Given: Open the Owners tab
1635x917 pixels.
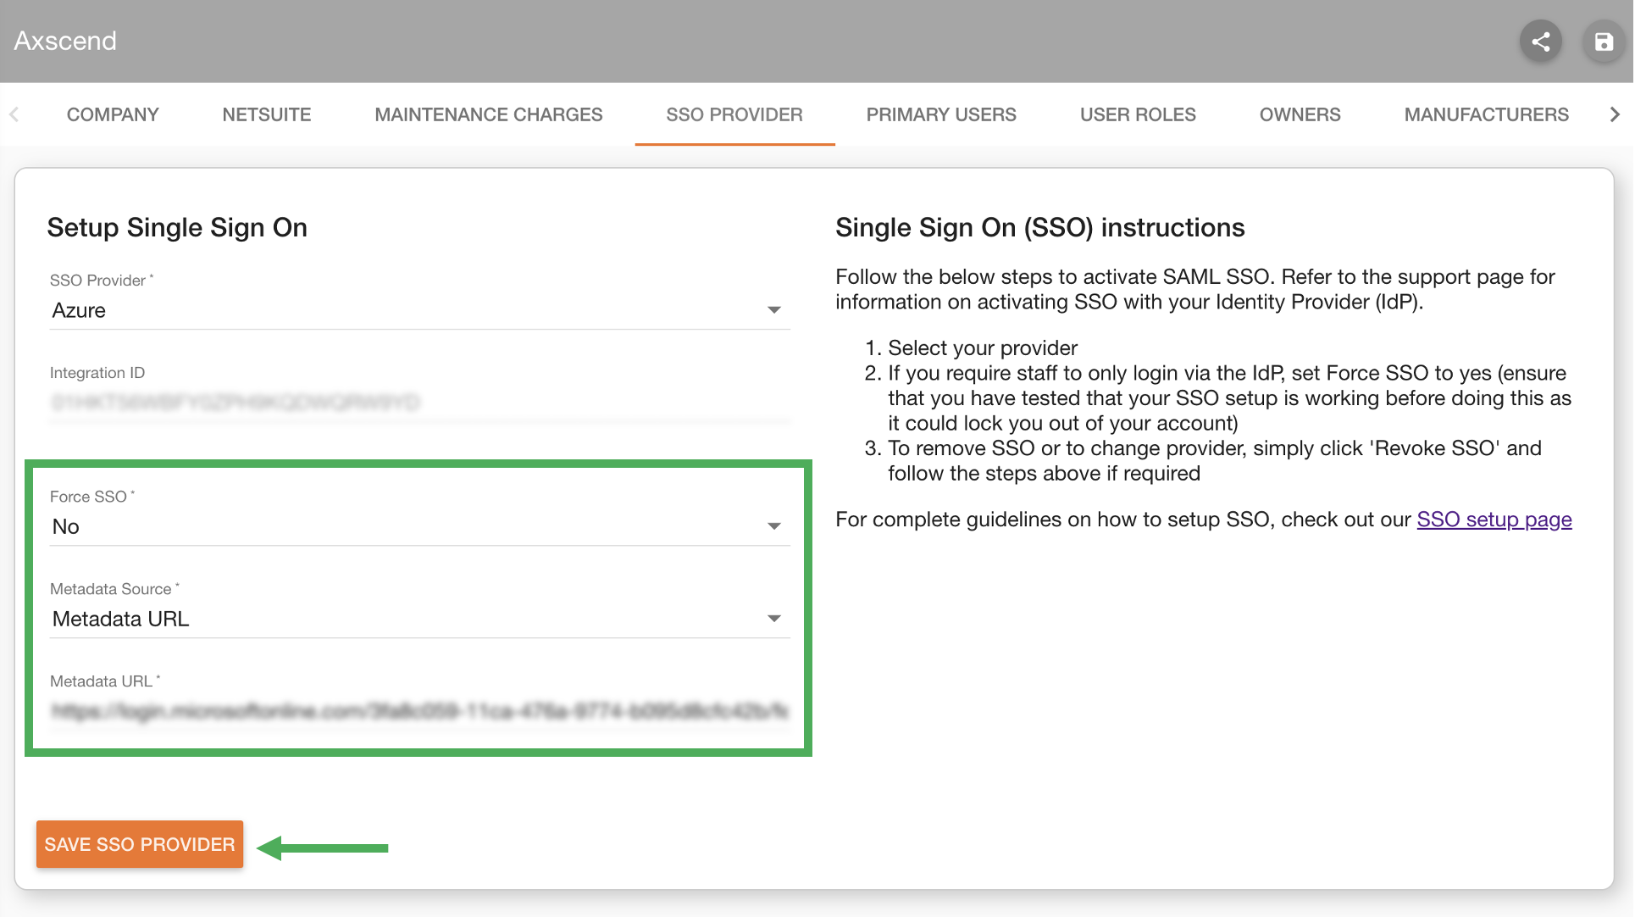Looking at the screenshot, I should pos(1300,114).
